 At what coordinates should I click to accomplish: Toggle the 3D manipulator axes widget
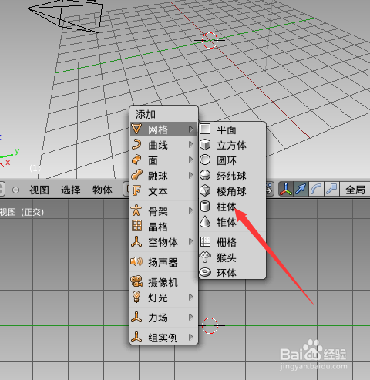point(286,190)
